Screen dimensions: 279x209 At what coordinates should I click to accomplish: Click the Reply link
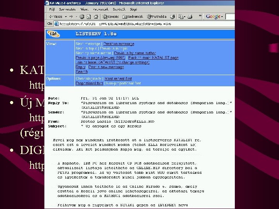[81, 67]
